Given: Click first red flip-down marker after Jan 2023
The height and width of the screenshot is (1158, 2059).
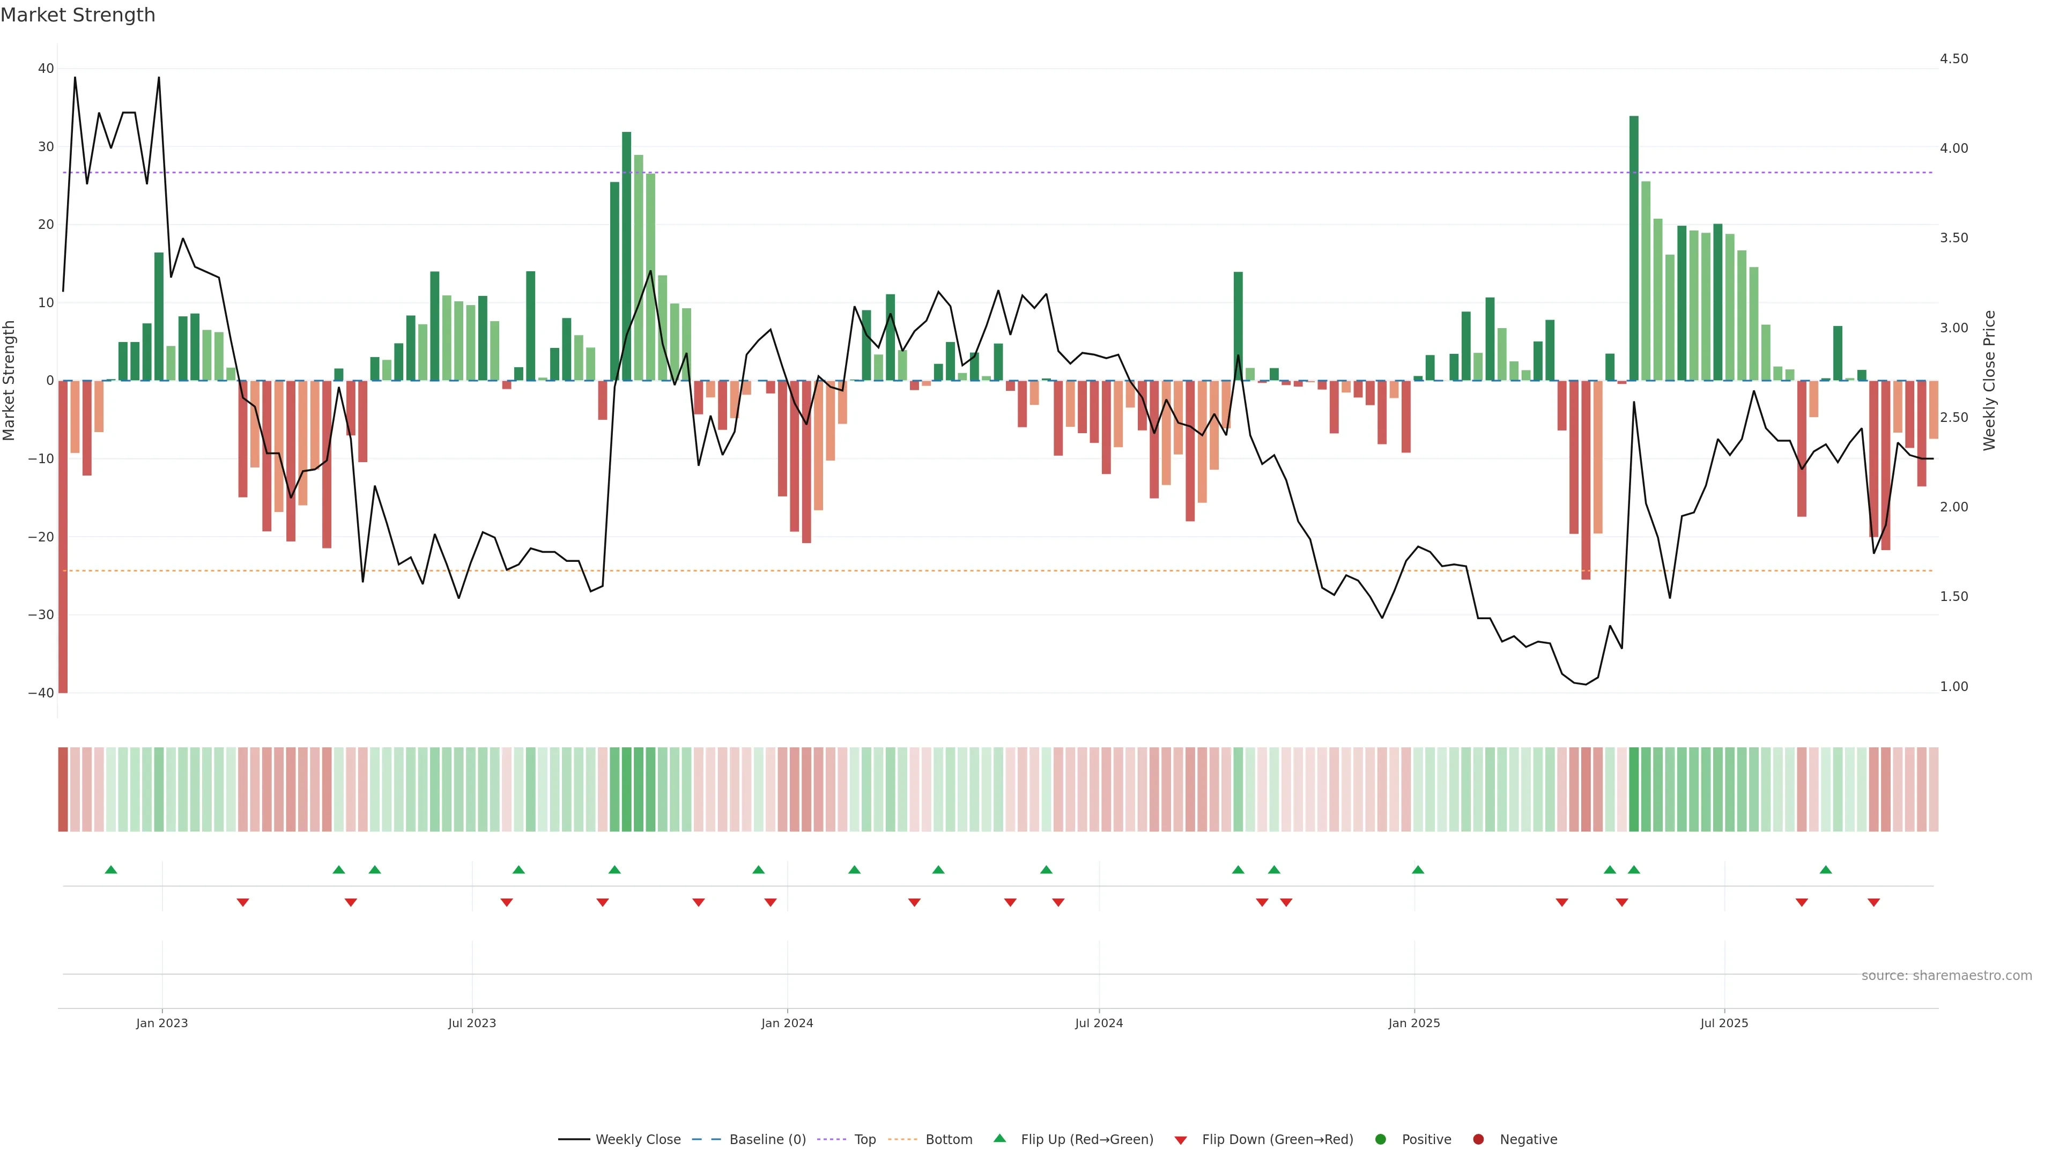Looking at the screenshot, I should pyautogui.click(x=243, y=902).
